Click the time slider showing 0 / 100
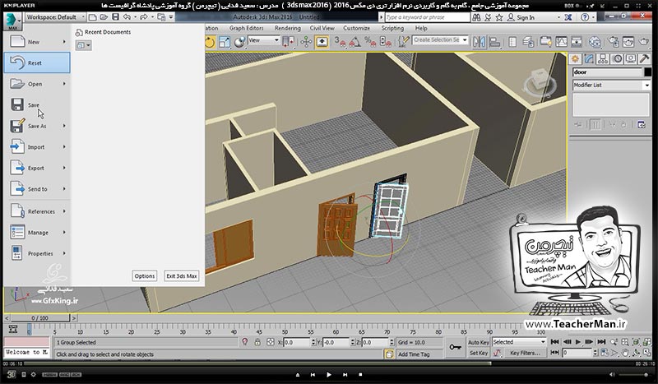Image resolution: width=658 pixels, height=384 pixels. [x=39, y=318]
